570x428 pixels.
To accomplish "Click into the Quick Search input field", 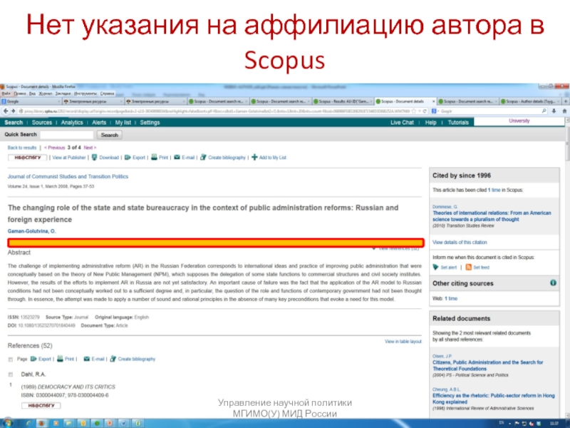I will coord(66,135).
